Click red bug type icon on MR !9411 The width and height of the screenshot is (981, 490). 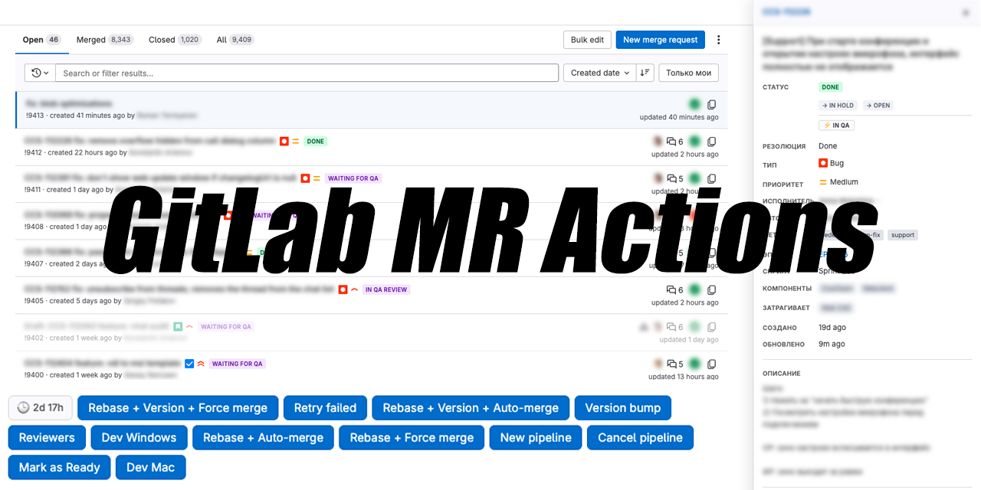pos(305,178)
